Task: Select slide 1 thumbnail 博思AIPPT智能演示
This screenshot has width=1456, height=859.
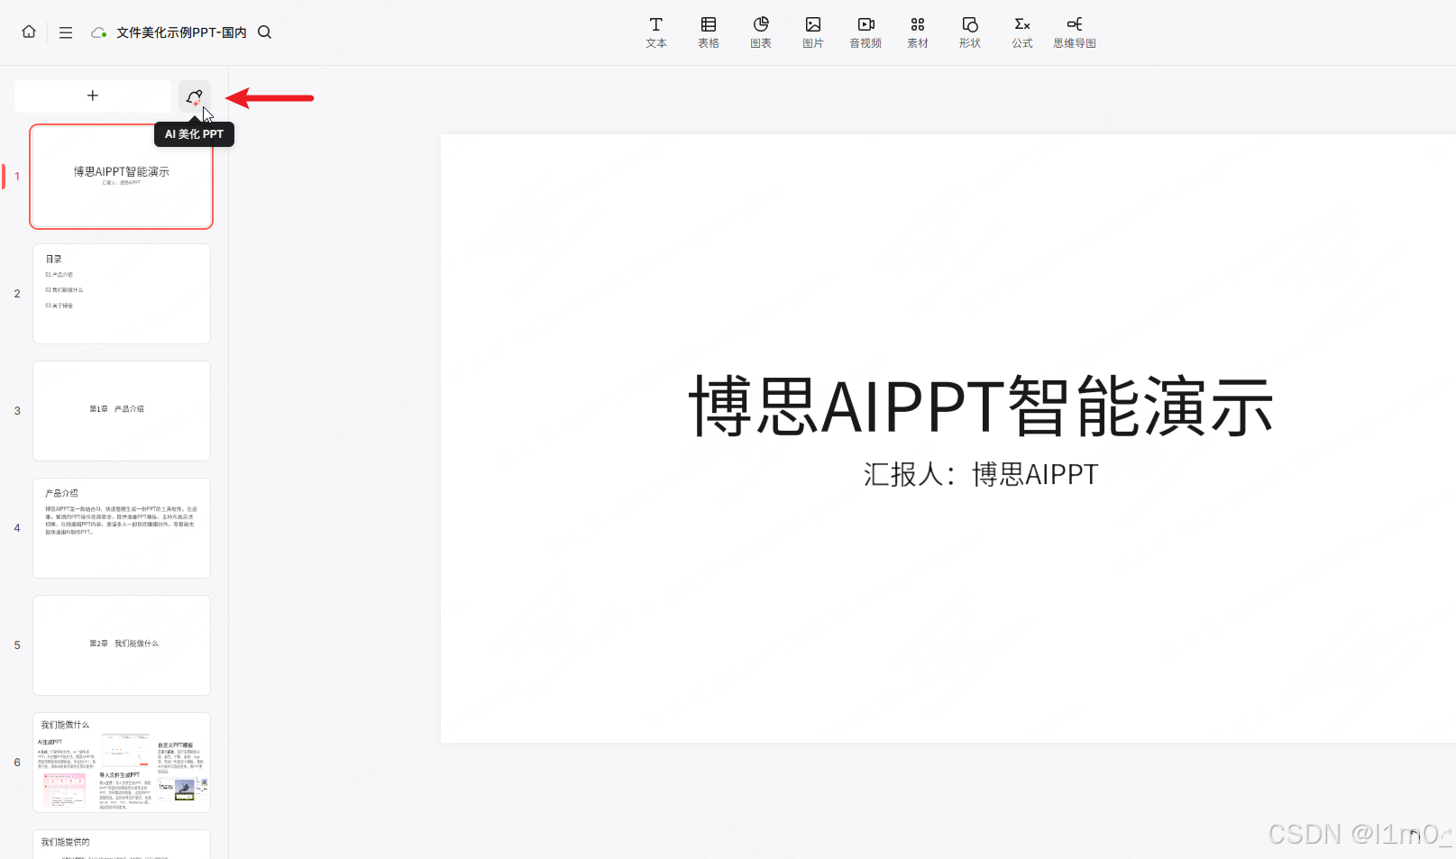Action: click(x=122, y=177)
